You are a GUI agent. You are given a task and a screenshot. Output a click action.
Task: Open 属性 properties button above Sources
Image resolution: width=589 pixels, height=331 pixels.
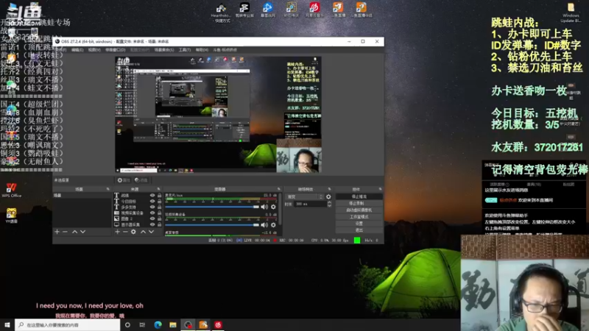124,180
